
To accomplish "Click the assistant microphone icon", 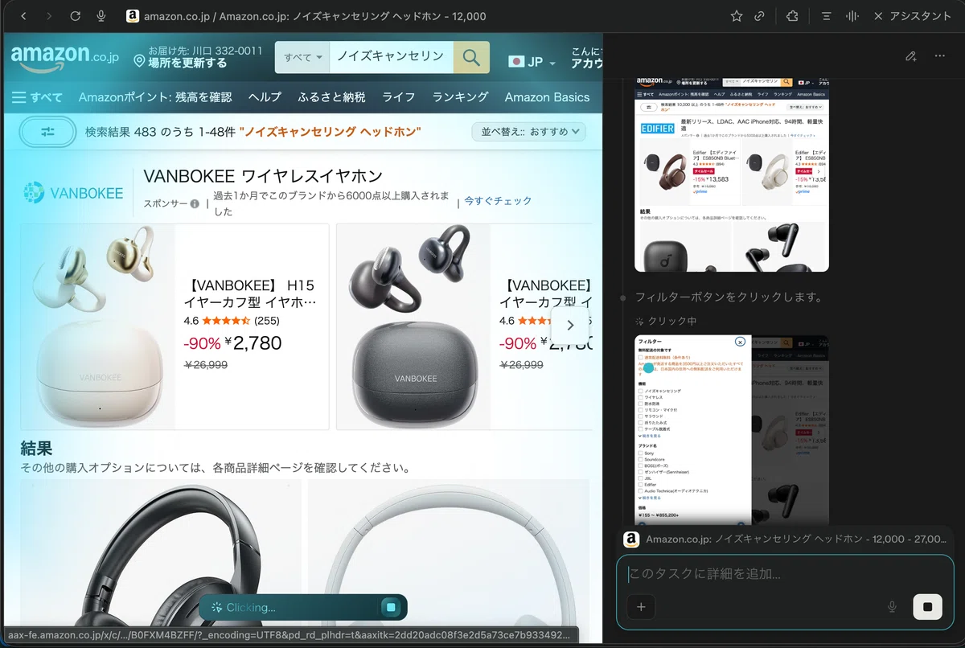I will click(892, 607).
